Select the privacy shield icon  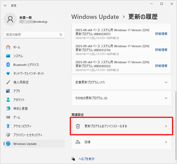(x=8, y=135)
